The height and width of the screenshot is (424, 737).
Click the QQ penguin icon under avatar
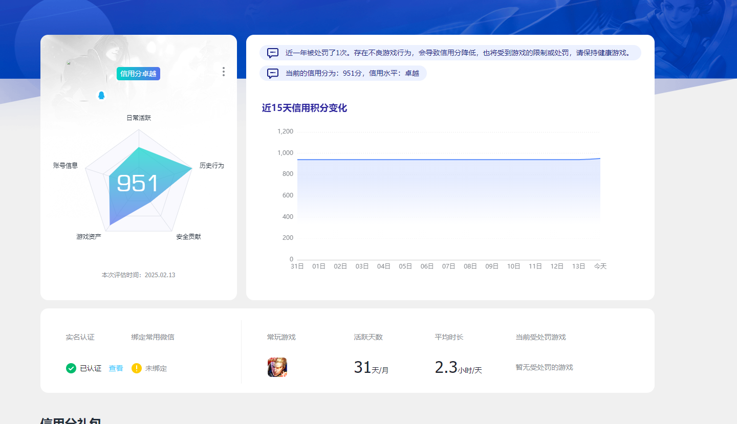click(101, 95)
